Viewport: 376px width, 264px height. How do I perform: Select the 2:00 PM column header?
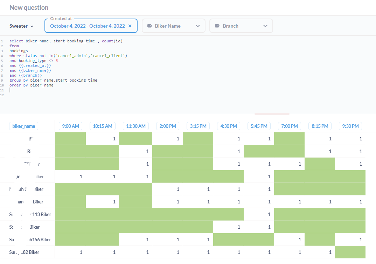168,126
